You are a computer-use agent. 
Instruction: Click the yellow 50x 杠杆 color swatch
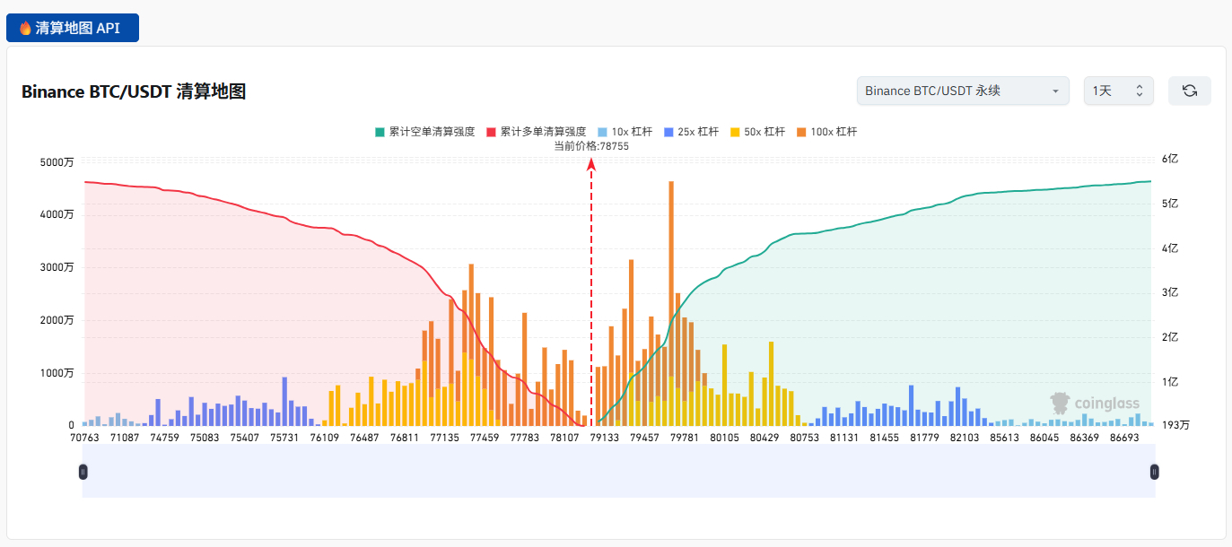pyautogui.click(x=735, y=132)
